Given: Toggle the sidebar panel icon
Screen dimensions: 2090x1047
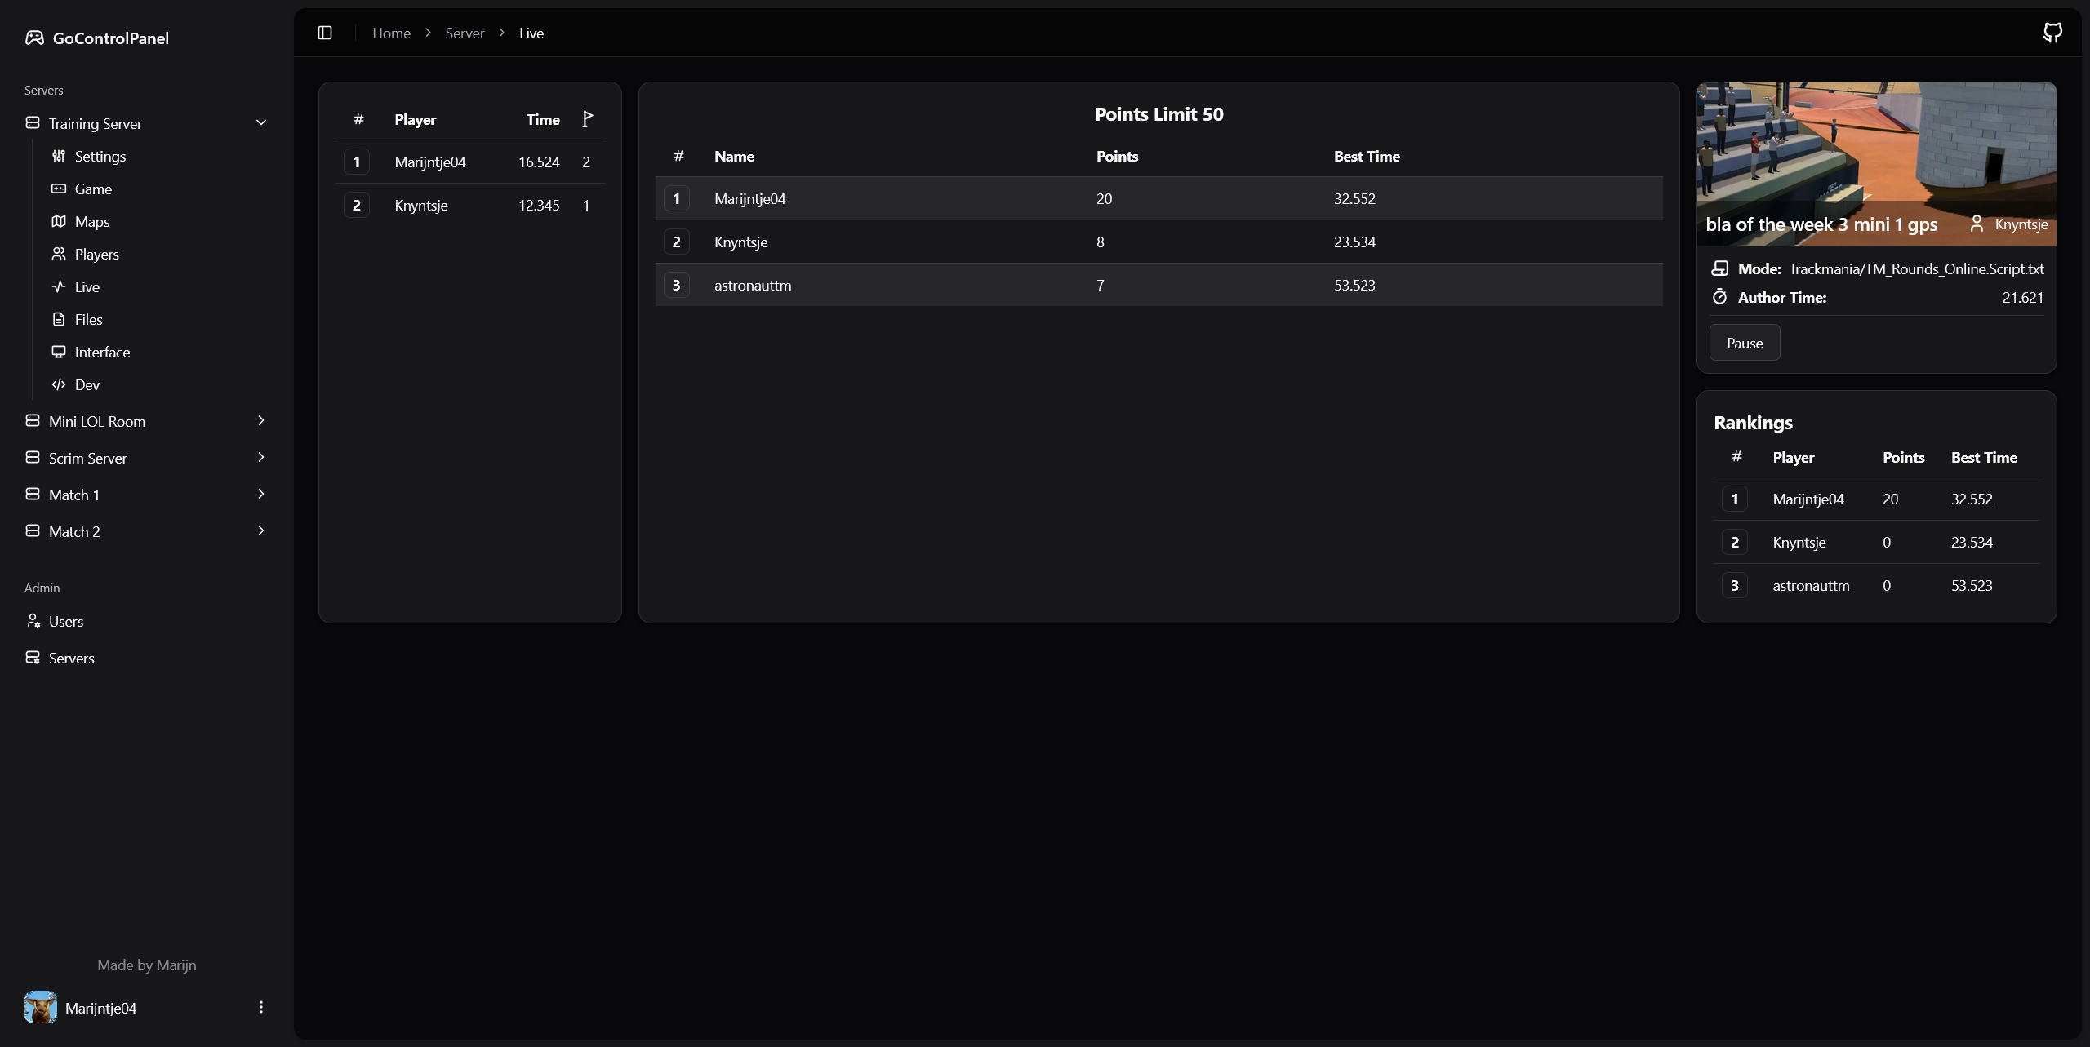Looking at the screenshot, I should [325, 33].
